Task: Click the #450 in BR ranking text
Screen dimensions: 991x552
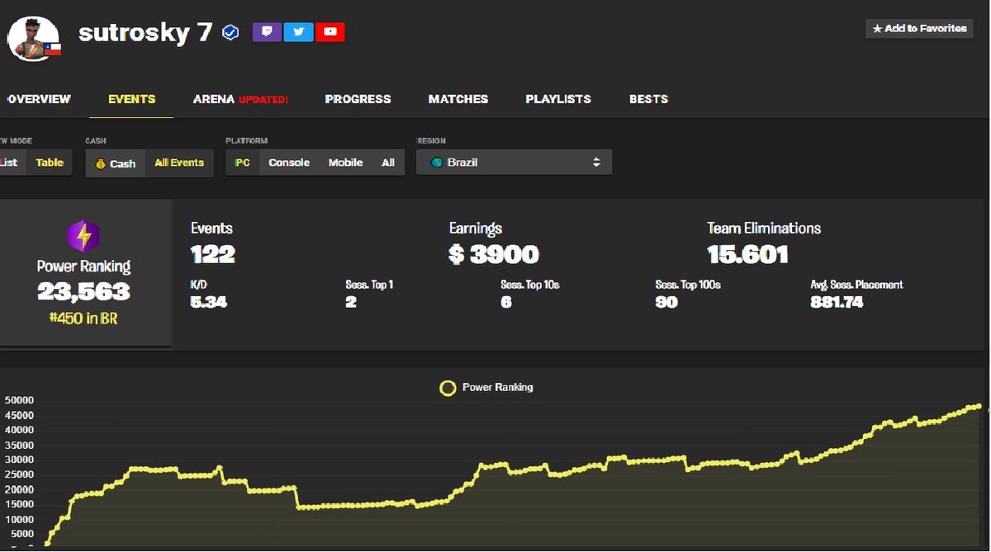Action: 83,318
